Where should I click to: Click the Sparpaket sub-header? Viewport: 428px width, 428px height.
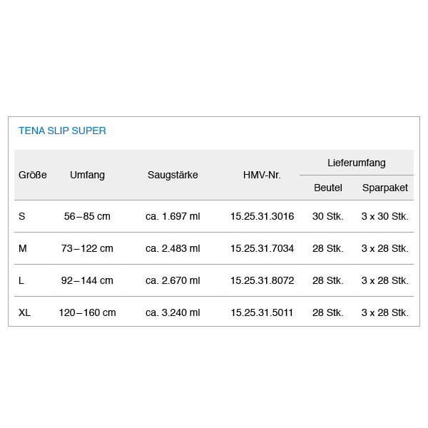pyautogui.click(x=385, y=188)
